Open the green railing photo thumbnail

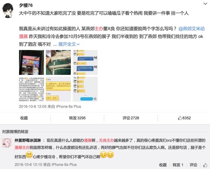tap(58, 62)
